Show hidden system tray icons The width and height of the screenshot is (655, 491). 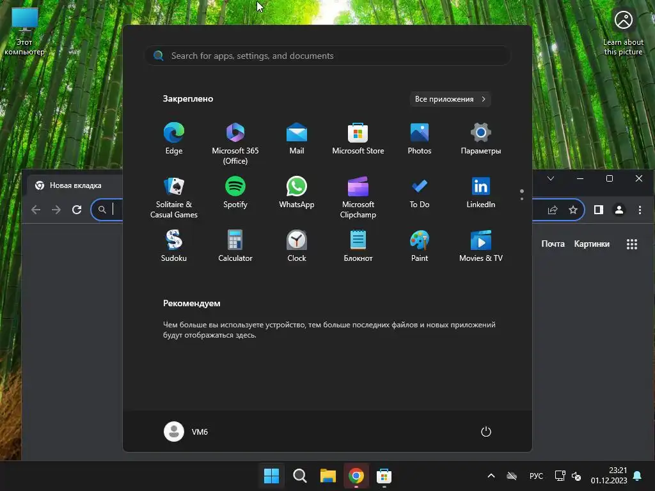[x=491, y=476]
